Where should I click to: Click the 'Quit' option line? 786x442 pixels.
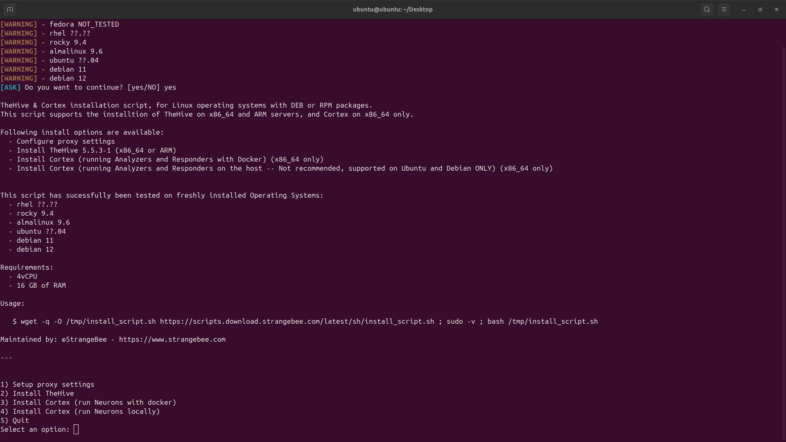coord(15,420)
